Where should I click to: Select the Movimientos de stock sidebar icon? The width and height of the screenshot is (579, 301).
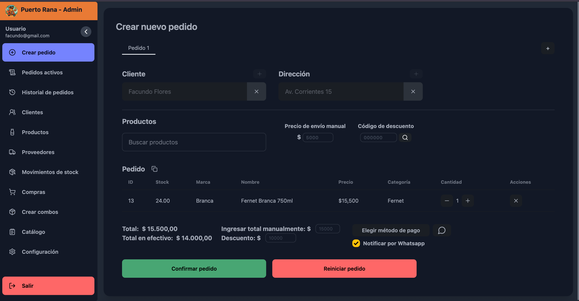(12, 172)
